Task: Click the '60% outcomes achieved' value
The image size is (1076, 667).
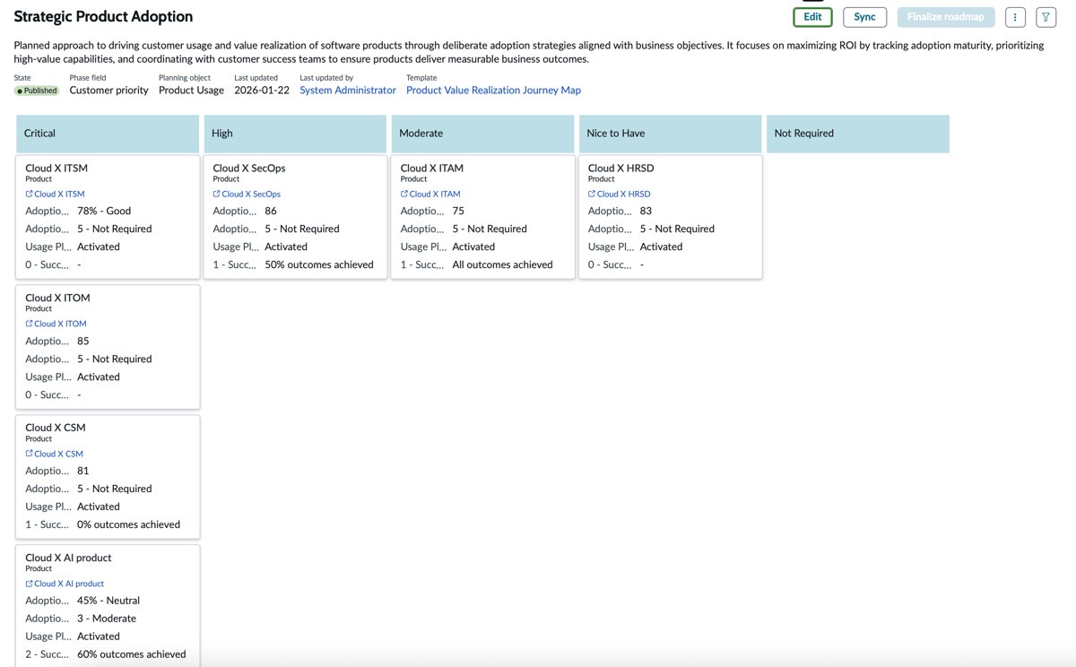Action: coord(132,654)
